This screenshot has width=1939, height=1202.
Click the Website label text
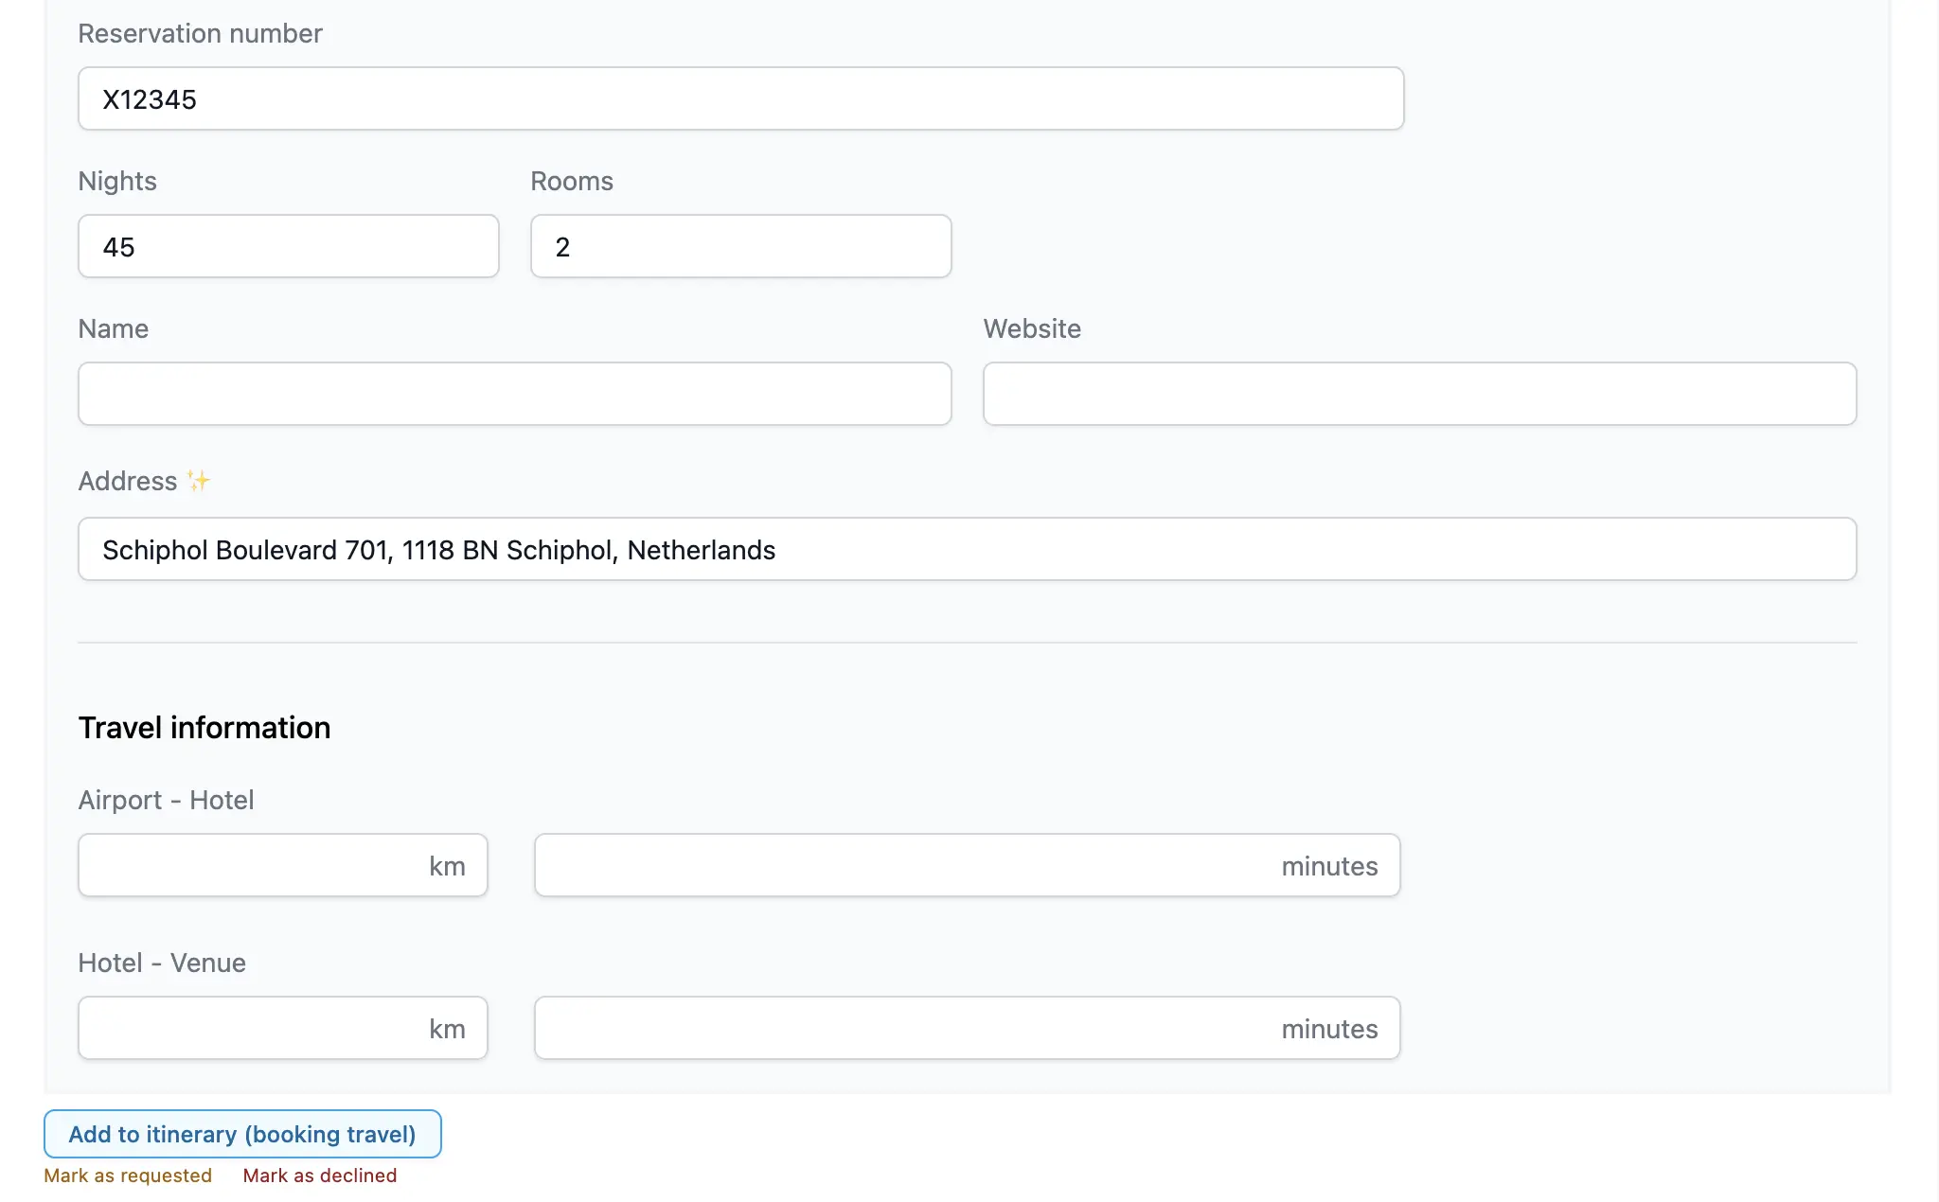1032,328
